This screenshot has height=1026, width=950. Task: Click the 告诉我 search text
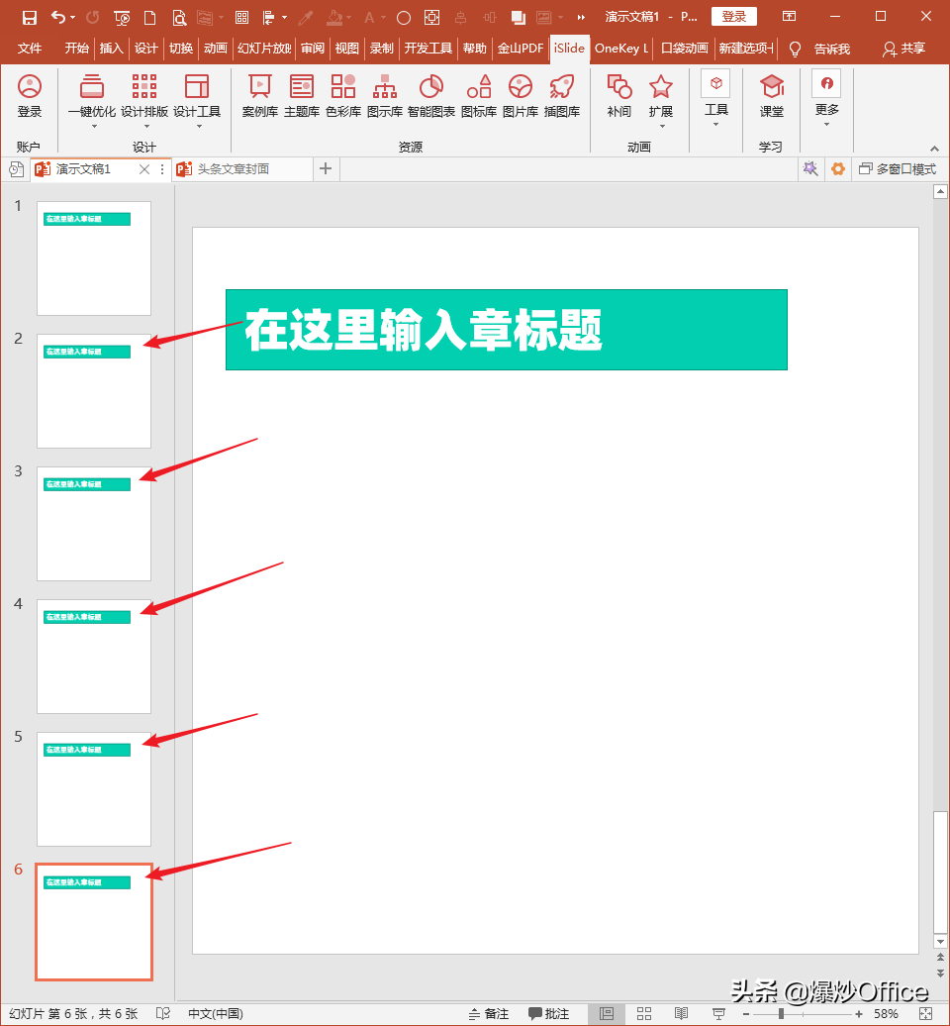tap(831, 49)
